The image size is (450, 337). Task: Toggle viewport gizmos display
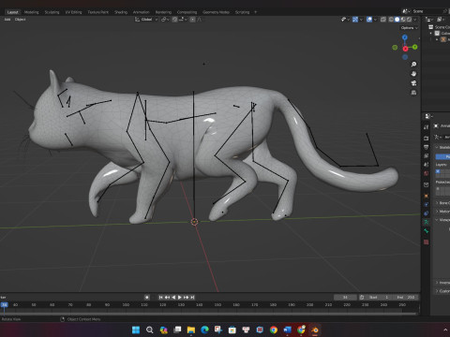coord(355,20)
